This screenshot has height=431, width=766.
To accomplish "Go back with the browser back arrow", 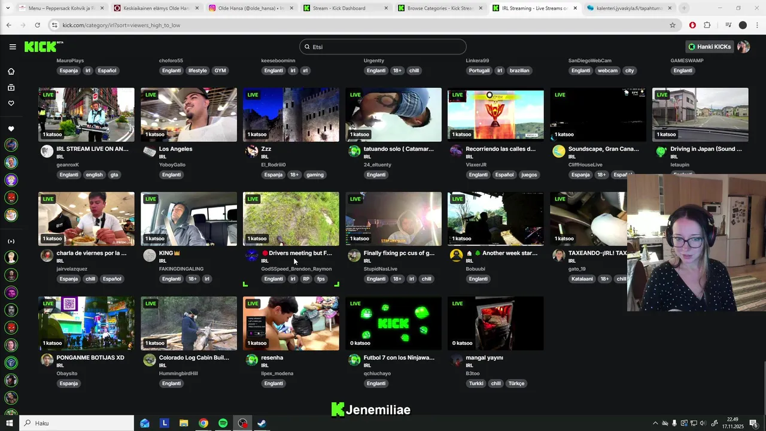I will coord(9,25).
